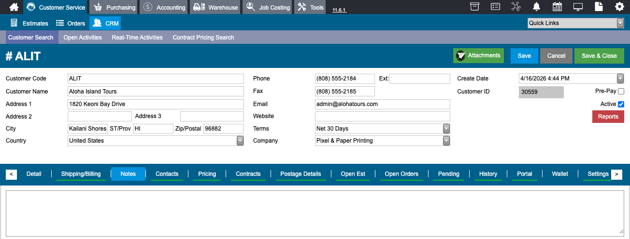Open the Purchasing module

pos(114,7)
